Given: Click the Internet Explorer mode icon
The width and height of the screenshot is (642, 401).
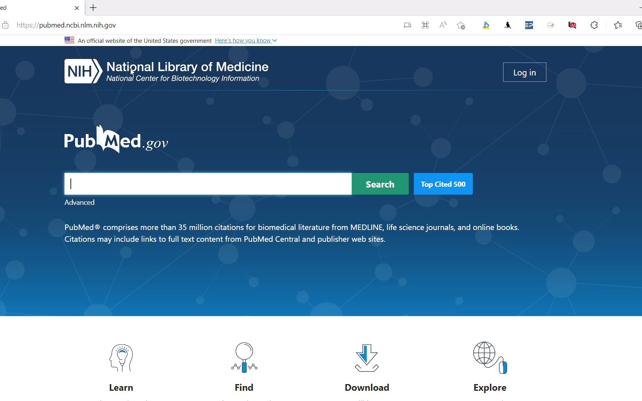Looking at the screenshot, I should pos(551,25).
